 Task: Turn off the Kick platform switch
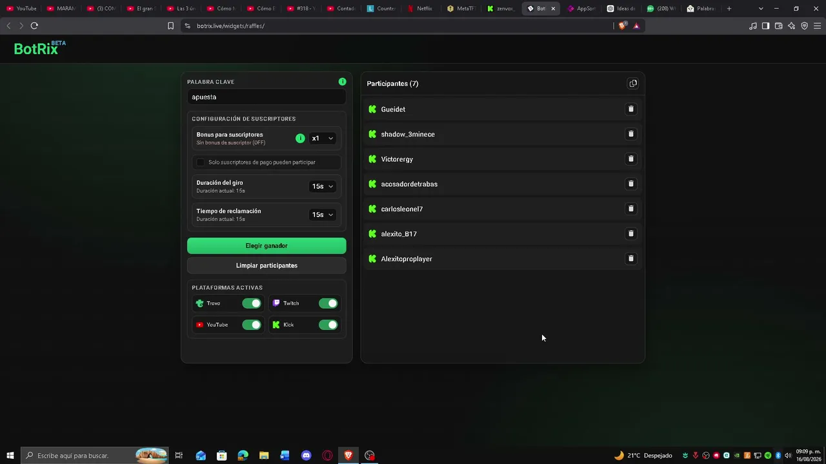click(328, 325)
